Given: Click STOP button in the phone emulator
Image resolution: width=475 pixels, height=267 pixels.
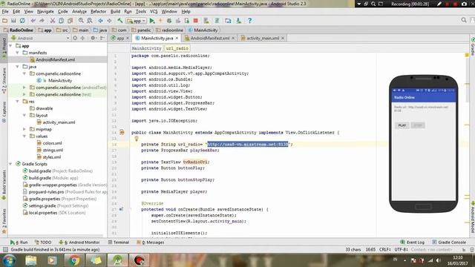Looking at the screenshot, I should 418,125.
